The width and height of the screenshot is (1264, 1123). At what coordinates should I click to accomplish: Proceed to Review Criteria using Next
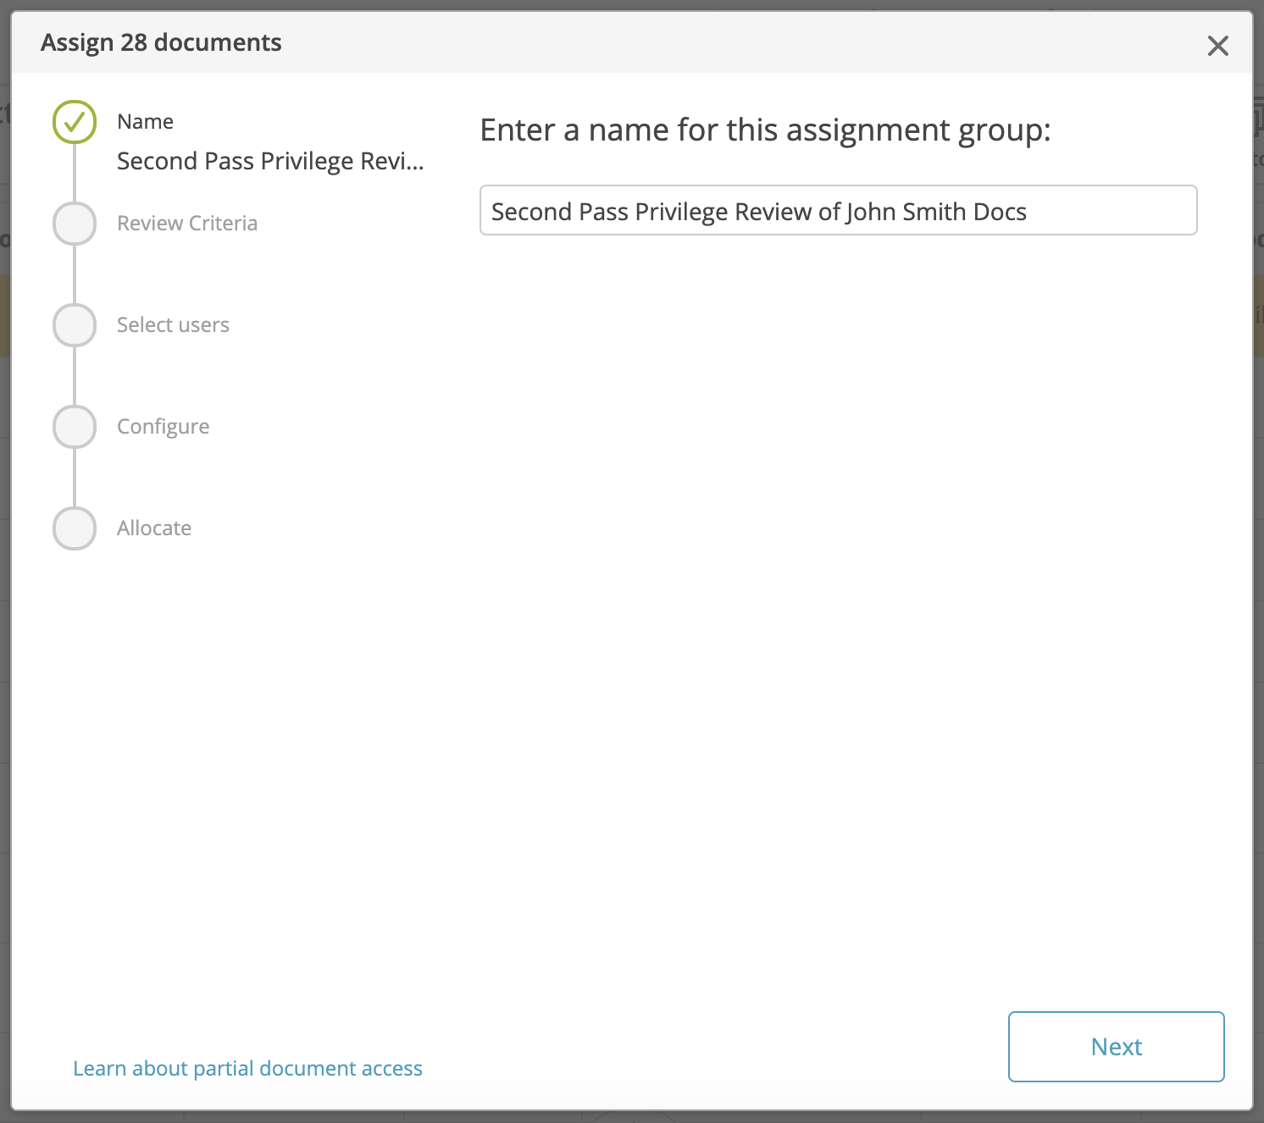click(1116, 1047)
